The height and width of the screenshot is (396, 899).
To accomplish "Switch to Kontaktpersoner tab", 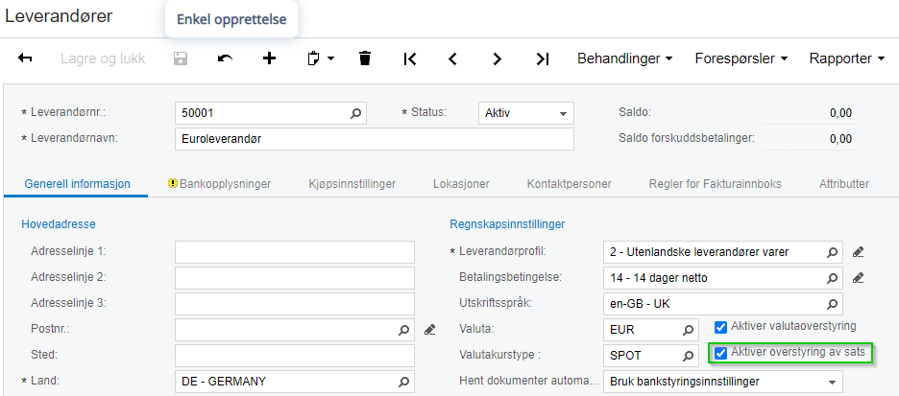I will pos(569,184).
